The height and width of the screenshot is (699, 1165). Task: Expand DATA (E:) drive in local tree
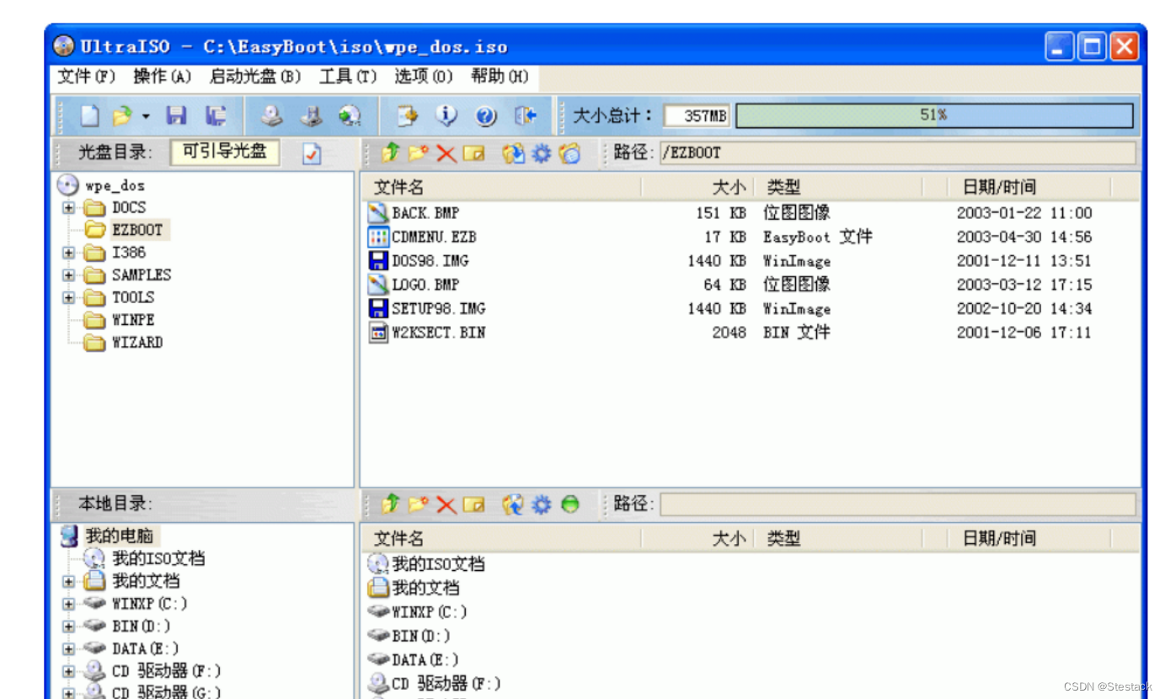tap(69, 649)
